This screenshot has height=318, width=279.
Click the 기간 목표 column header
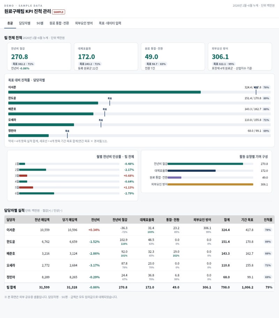(x=247, y=220)
